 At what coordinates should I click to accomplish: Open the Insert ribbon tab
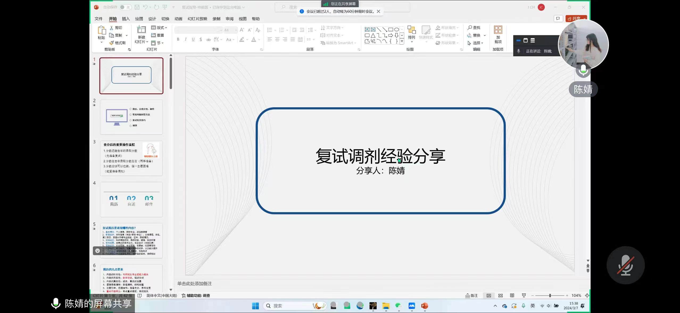click(x=126, y=19)
